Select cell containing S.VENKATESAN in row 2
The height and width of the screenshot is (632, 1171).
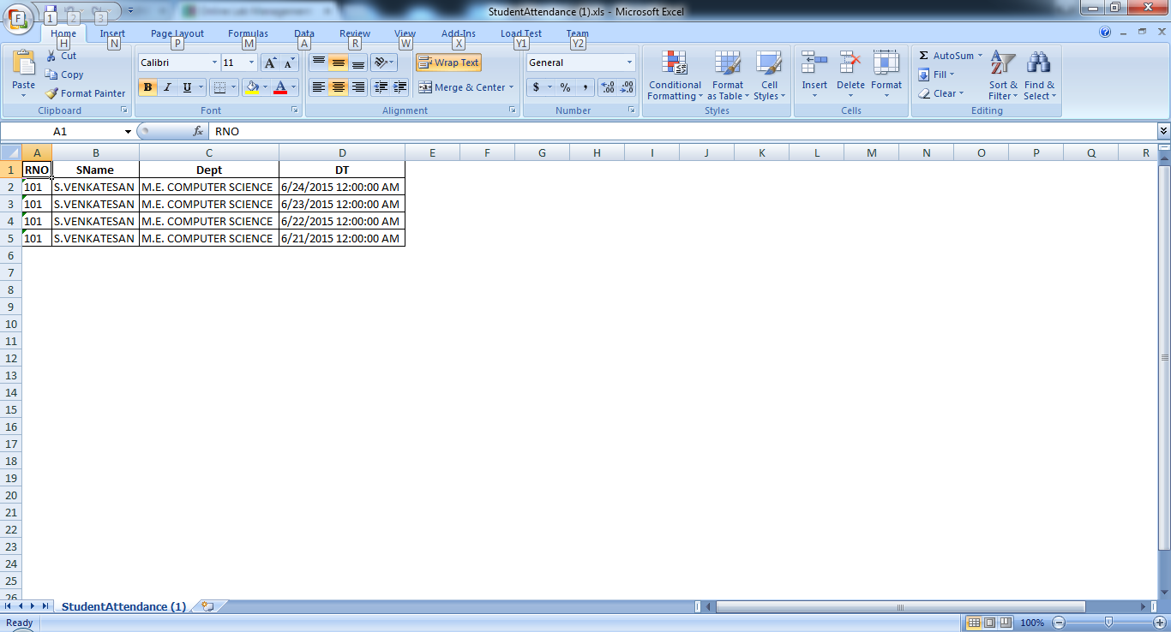point(95,187)
